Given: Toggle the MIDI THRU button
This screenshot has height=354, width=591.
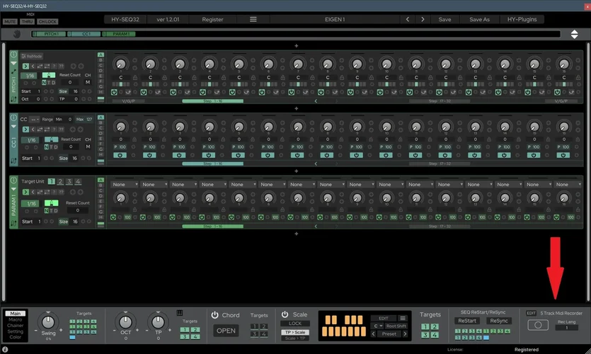Looking at the screenshot, I should (x=28, y=22).
